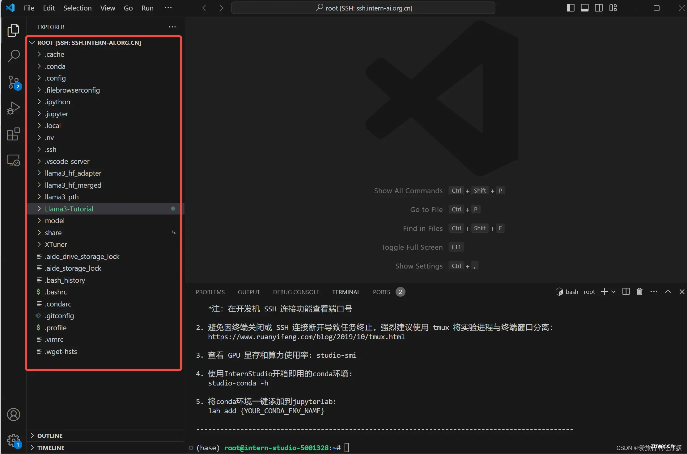Expand the .config folder
This screenshot has width=687, height=454.
(x=105, y=78)
